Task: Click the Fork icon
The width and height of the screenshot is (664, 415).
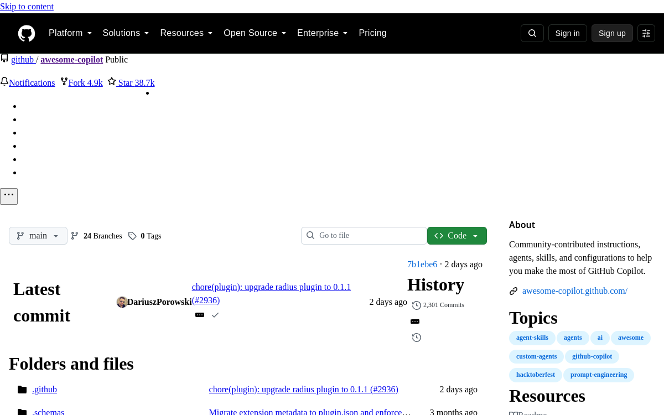Action: click(64, 82)
